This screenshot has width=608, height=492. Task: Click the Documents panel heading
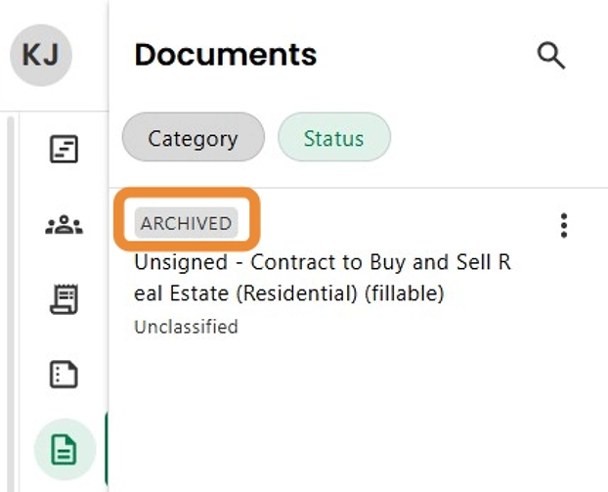point(226,55)
